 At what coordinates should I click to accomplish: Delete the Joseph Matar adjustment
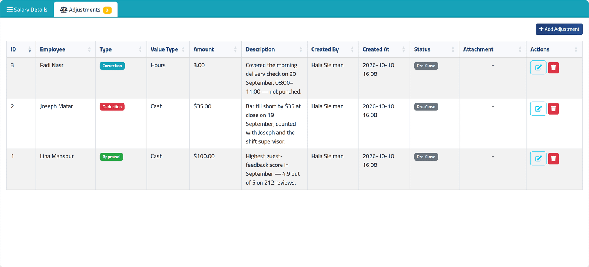tap(553, 109)
